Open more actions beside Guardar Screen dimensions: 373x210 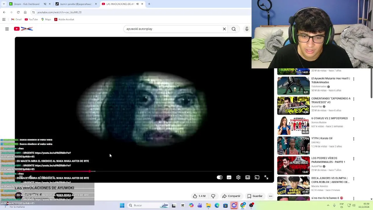(x=270, y=196)
